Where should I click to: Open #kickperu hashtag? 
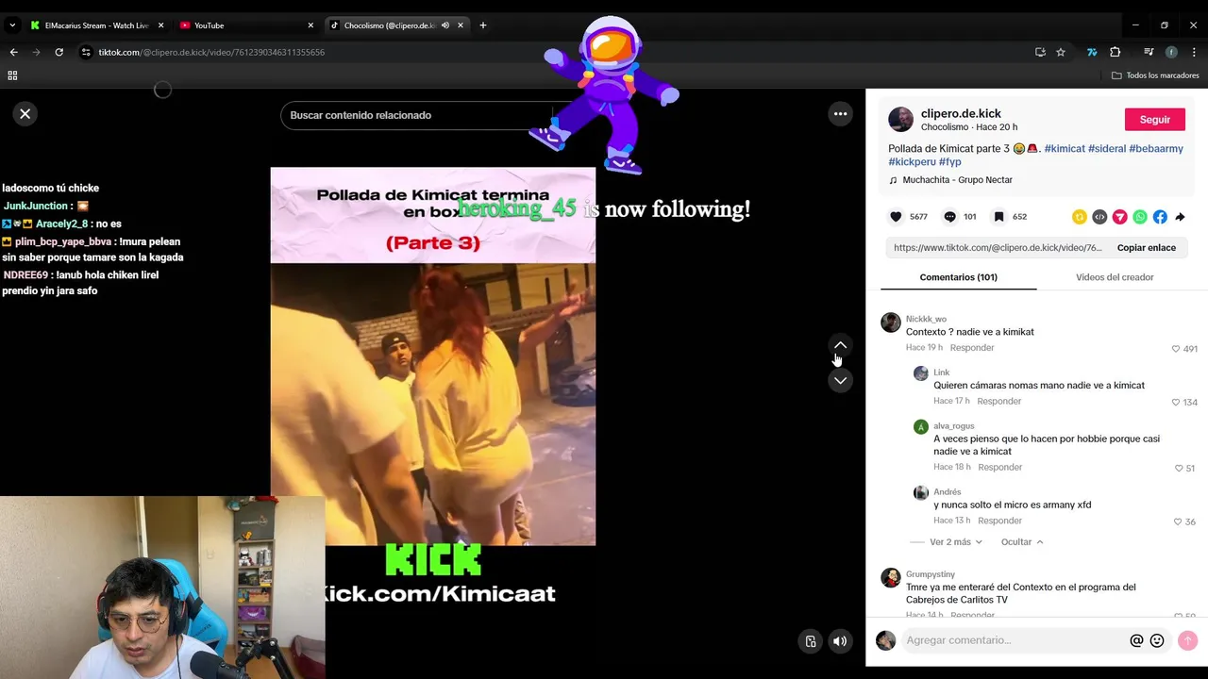[x=912, y=162]
